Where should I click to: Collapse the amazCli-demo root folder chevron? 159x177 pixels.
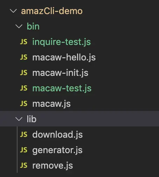13,11
